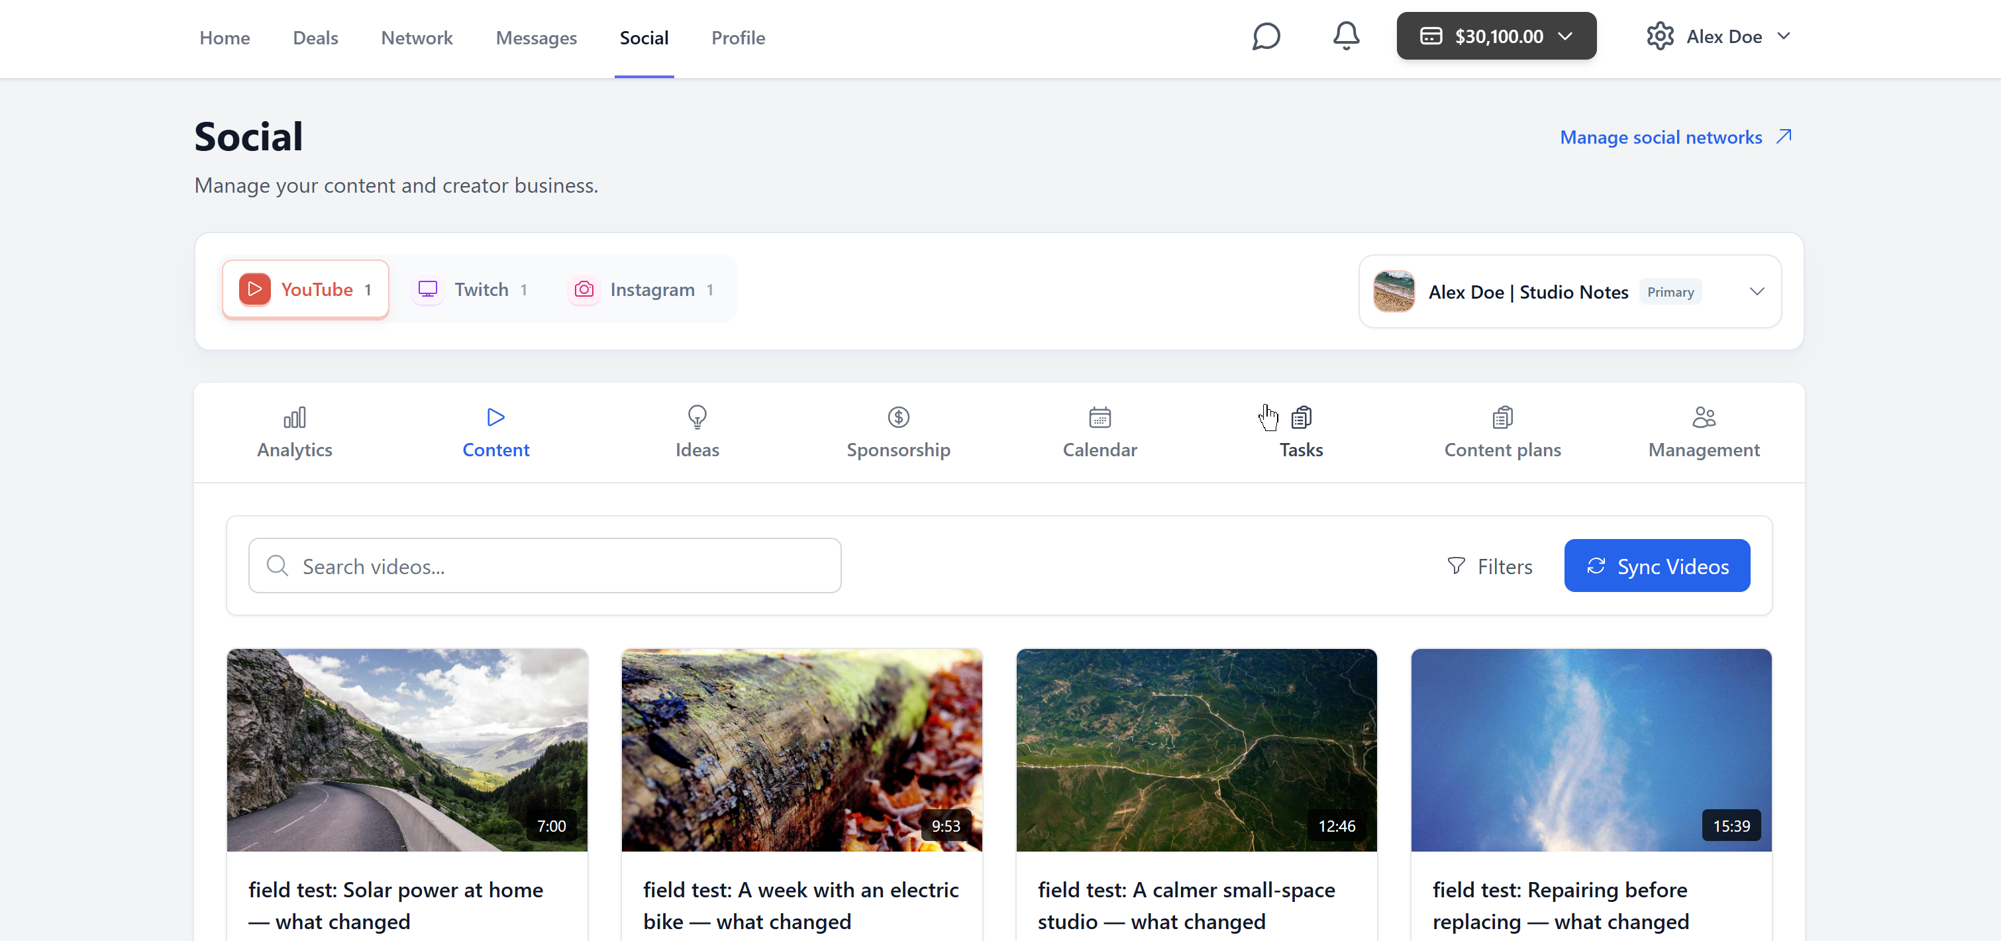Click the Ideas lightbulb icon
The height and width of the screenshot is (941, 2001).
point(697,418)
